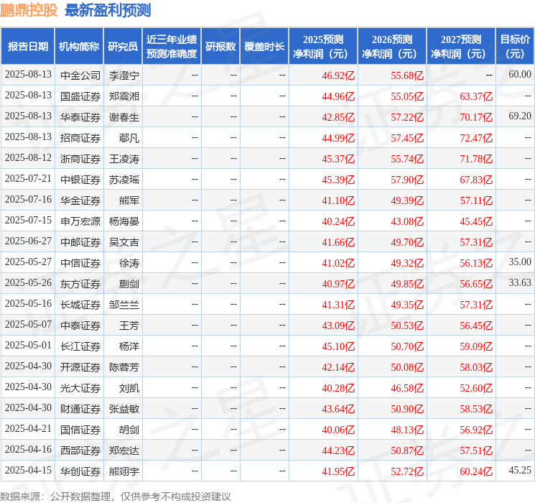Click the 目标价 column header
Screen dimensions: 535x503
click(515, 47)
